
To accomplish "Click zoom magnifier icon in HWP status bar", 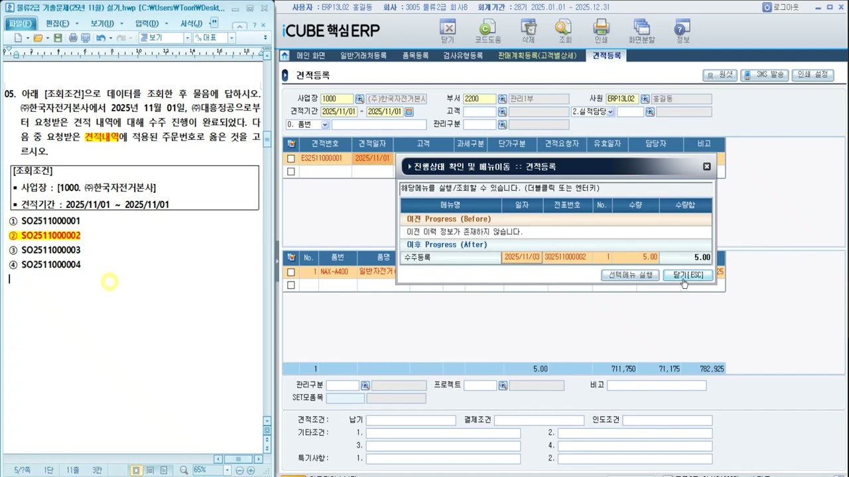I will 184,470.
